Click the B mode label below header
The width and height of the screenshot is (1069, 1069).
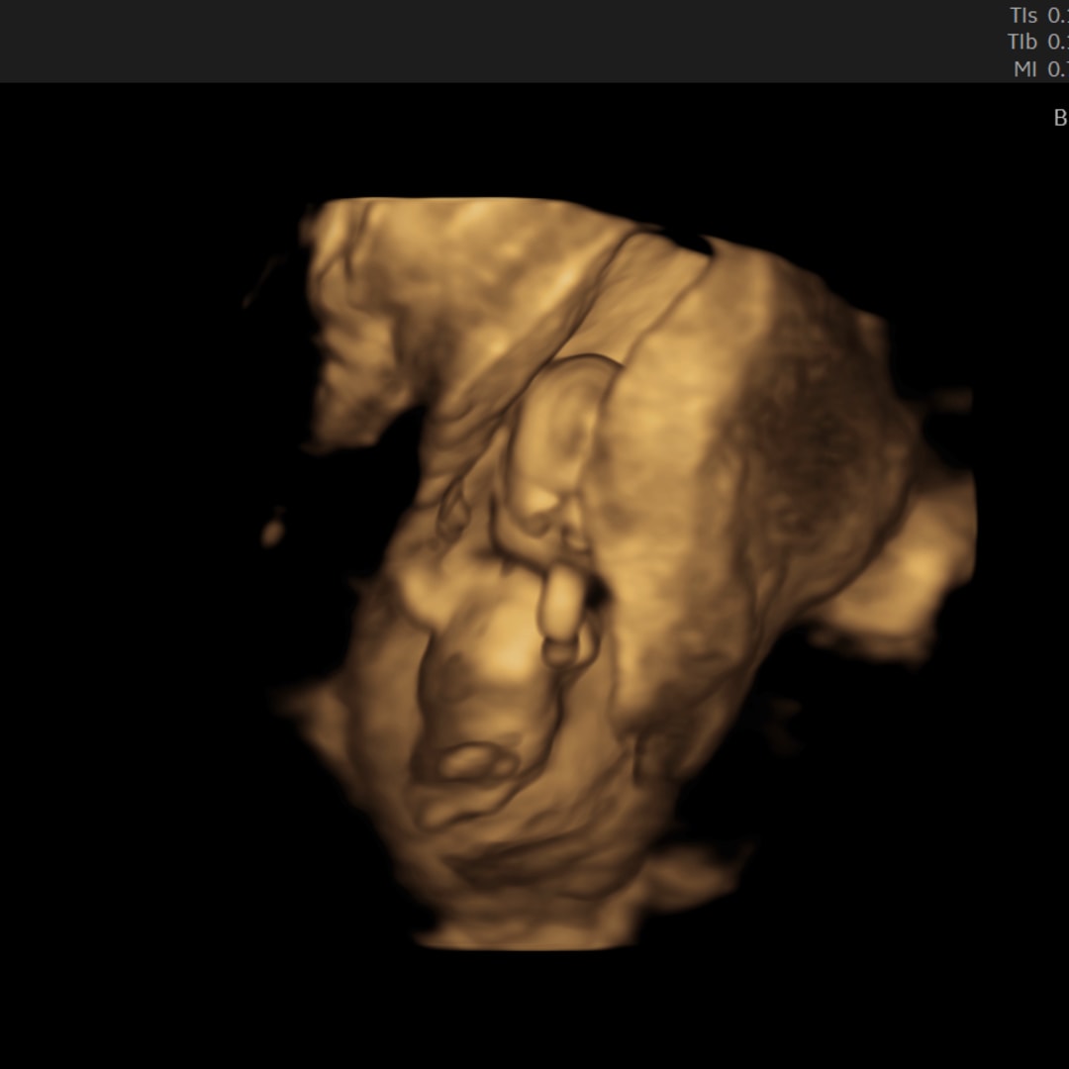click(1060, 118)
